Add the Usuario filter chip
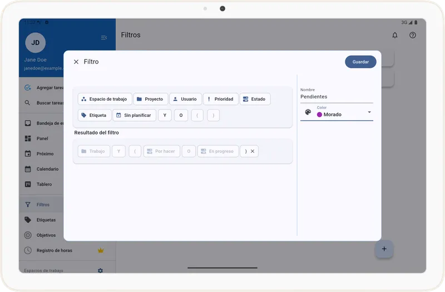Viewport: 445px width, 292px height. (185, 99)
